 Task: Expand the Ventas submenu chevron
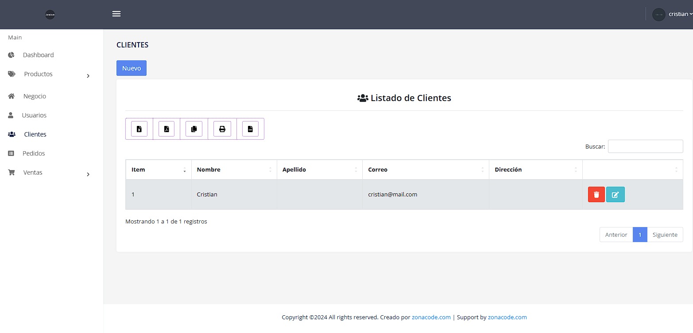88,174
